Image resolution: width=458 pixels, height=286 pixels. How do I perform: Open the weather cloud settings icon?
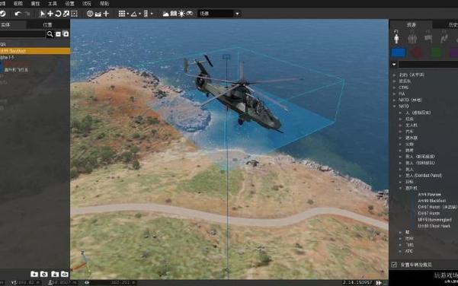pyautogui.click(x=165, y=14)
